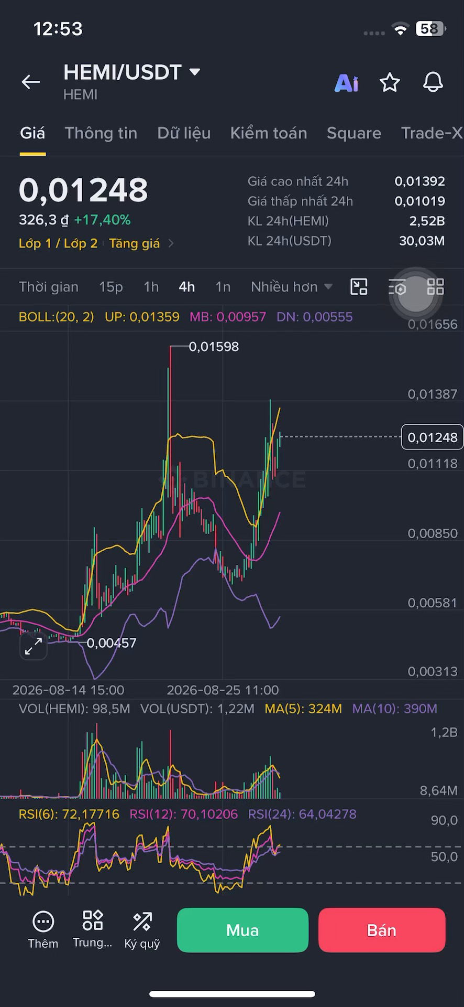Tap the 2026-08-25 11:00 date label
464x1007 pixels.
(223, 690)
